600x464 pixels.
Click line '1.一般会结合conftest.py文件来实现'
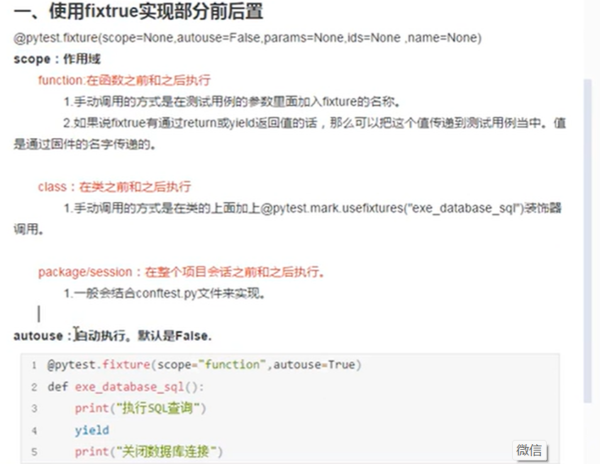164,293
